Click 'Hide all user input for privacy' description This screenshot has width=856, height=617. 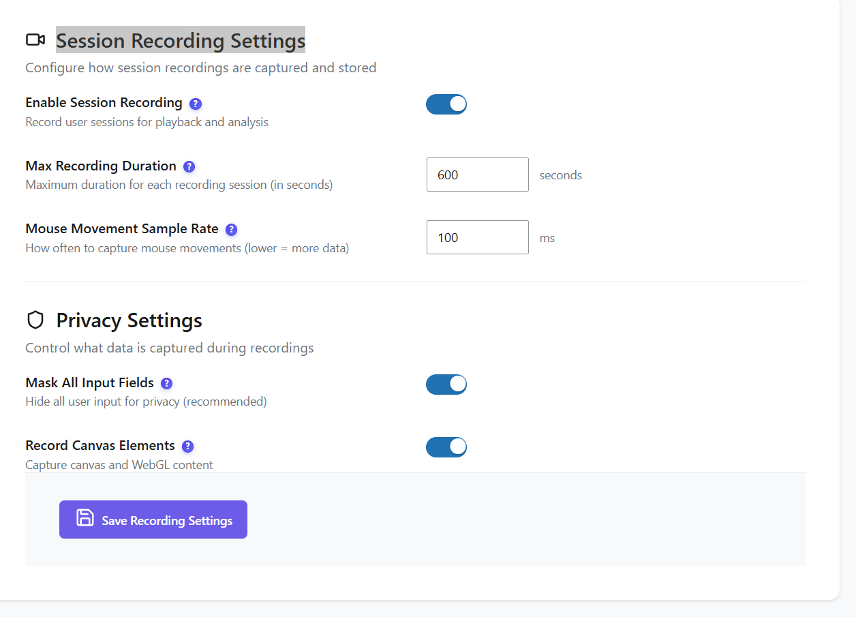146,402
